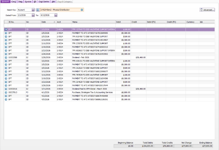Open zoom arrow for 3/26/2026 ATO payment row

pyautogui.click(x=6, y=85)
